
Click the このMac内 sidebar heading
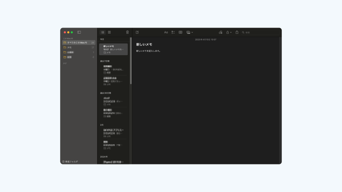[68, 38]
